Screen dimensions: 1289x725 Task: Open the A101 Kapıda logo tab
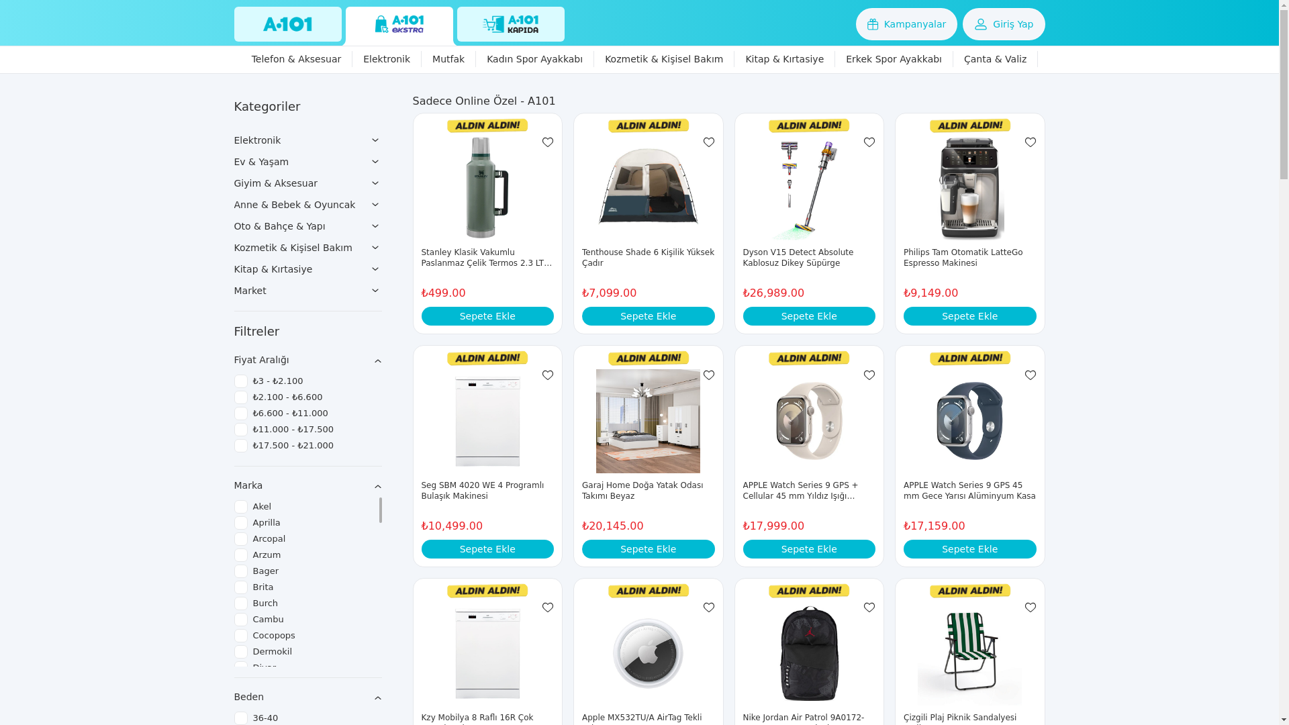coord(511,24)
